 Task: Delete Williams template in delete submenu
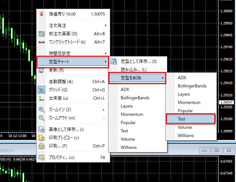[191, 136]
